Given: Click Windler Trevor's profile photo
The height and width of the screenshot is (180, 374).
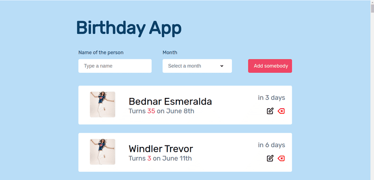Looking at the screenshot, I should 102,152.
